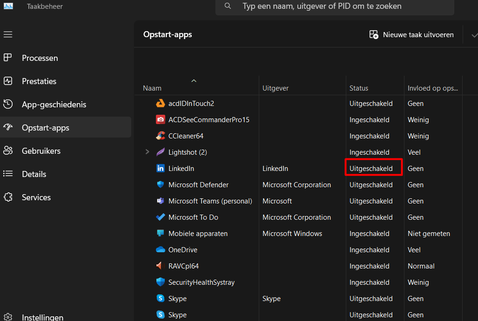Open App-geschiedenis in the sidebar
Viewport: 478px width, 321px height.
pyautogui.click(x=54, y=105)
